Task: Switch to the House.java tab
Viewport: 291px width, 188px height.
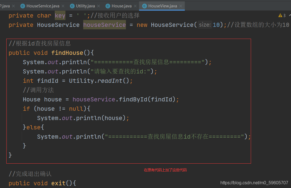Action: click(122, 6)
